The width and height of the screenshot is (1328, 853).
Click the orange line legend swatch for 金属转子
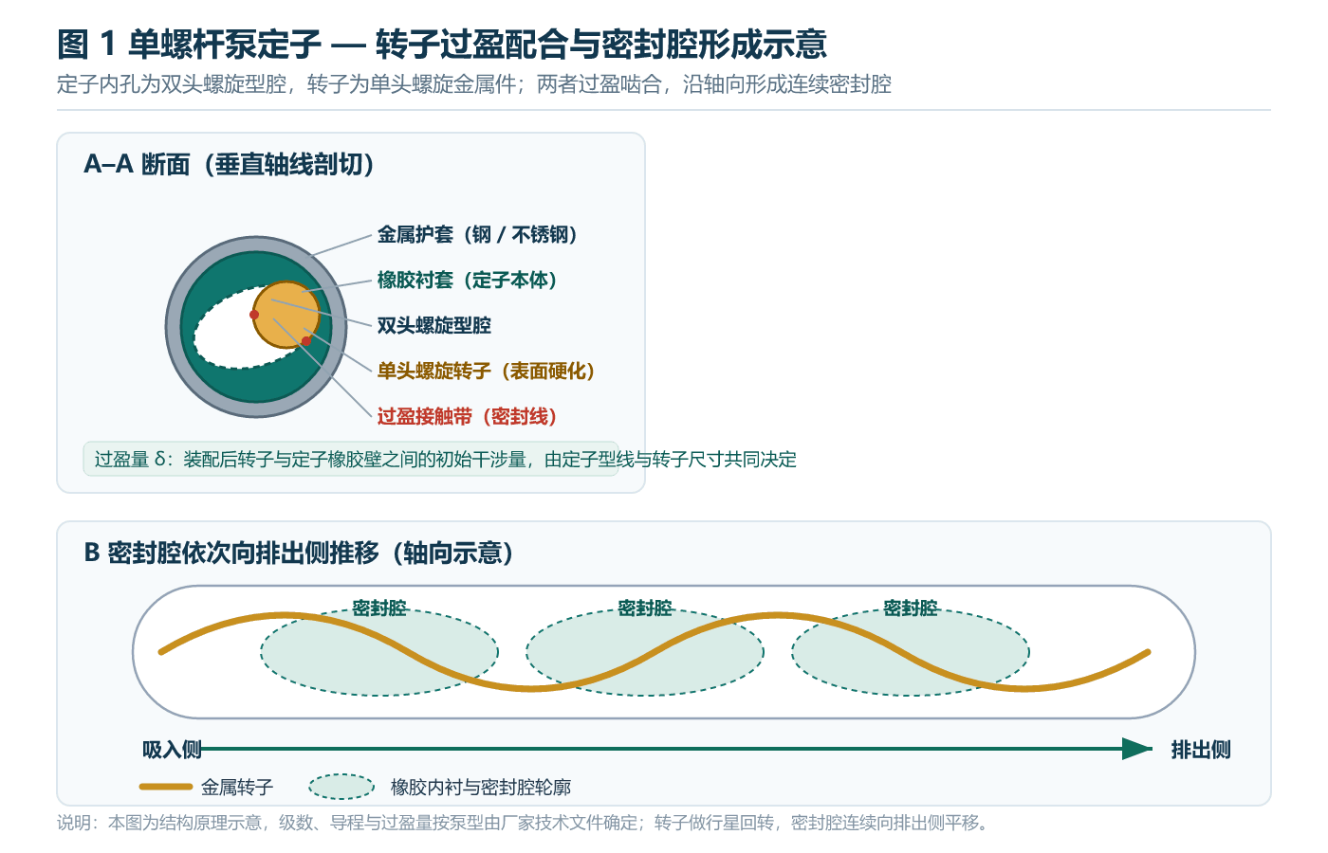[x=166, y=787]
